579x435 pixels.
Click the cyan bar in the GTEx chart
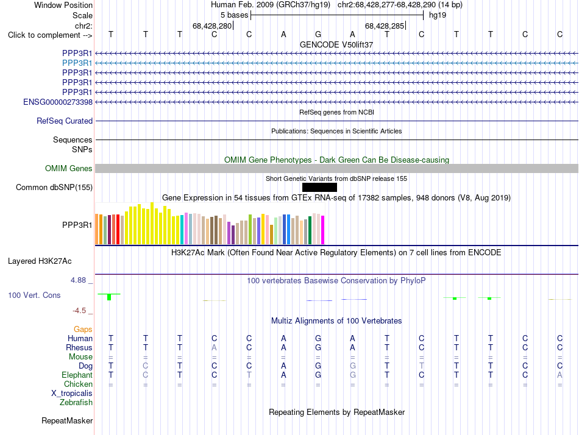(182, 230)
